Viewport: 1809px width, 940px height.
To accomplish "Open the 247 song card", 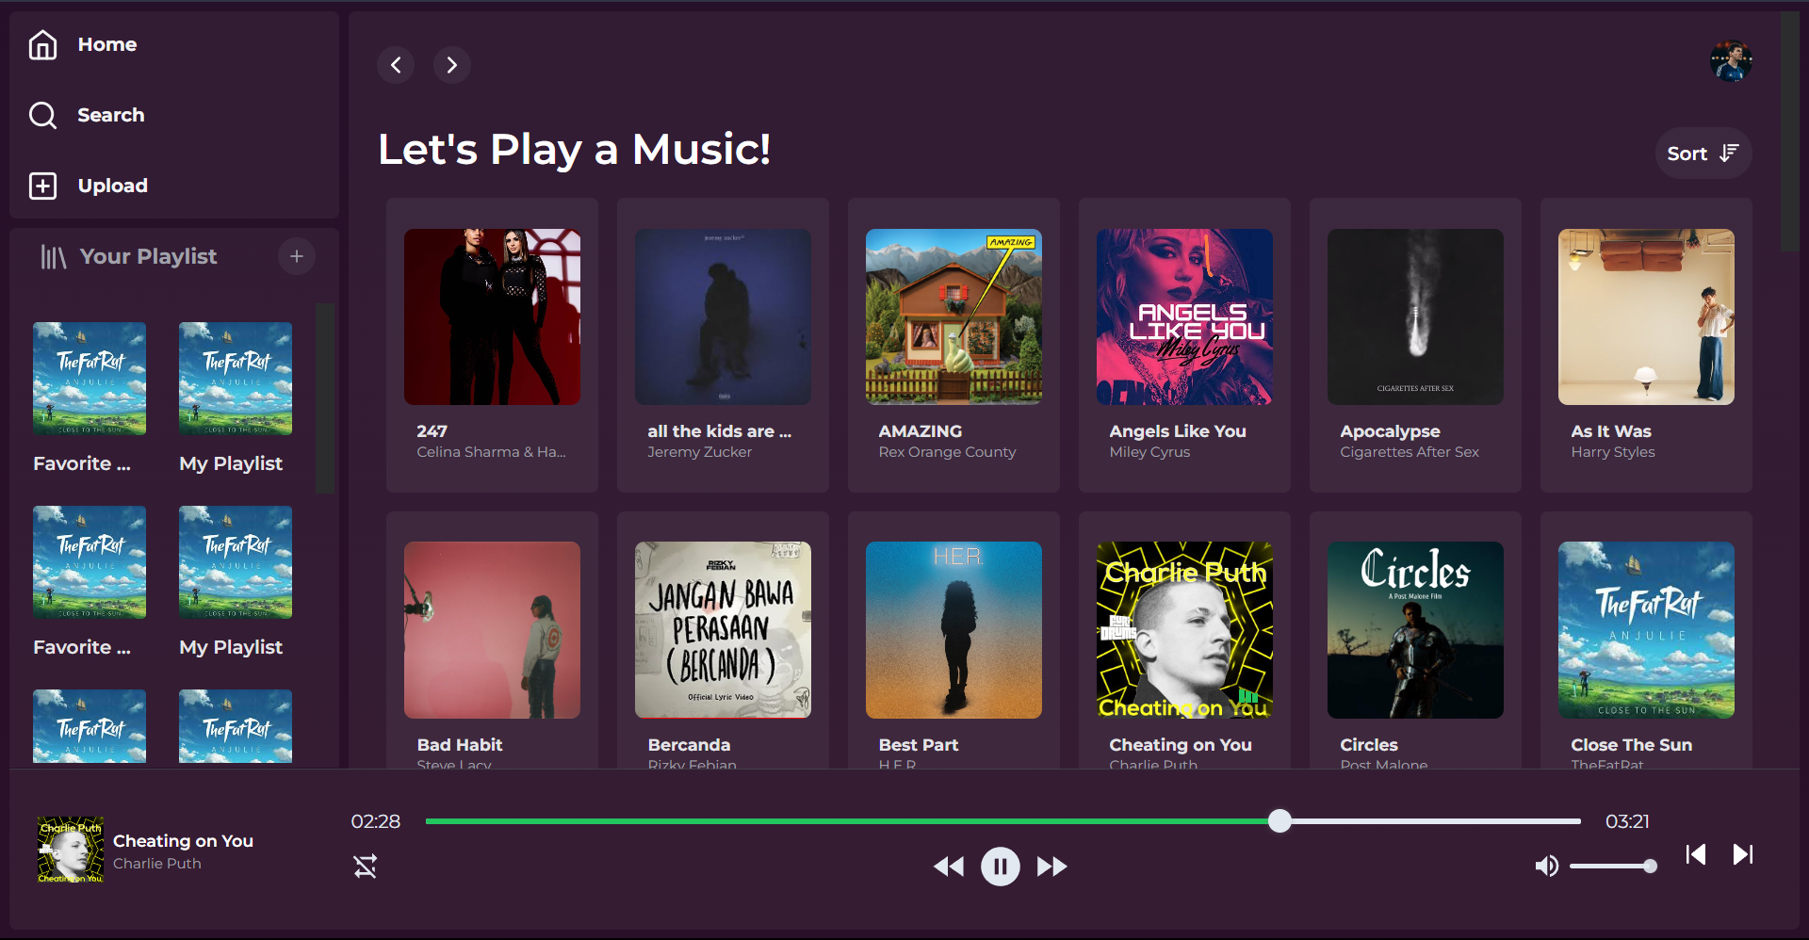I will 492,345.
